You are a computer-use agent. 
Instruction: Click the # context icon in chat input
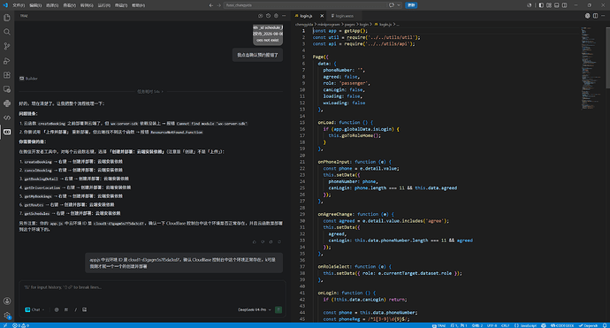click(66, 309)
